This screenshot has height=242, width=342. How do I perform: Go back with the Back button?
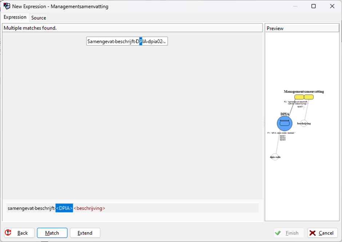coord(19,233)
